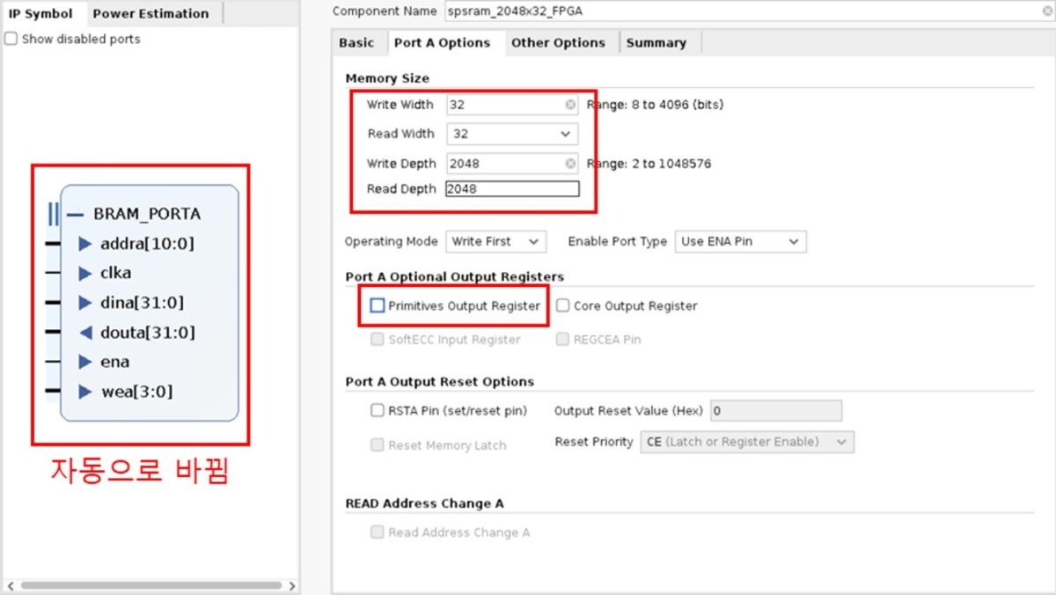Enable the Primitives Output Register checkbox
This screenshot has height=595, width=1056.
coord(378,305)
